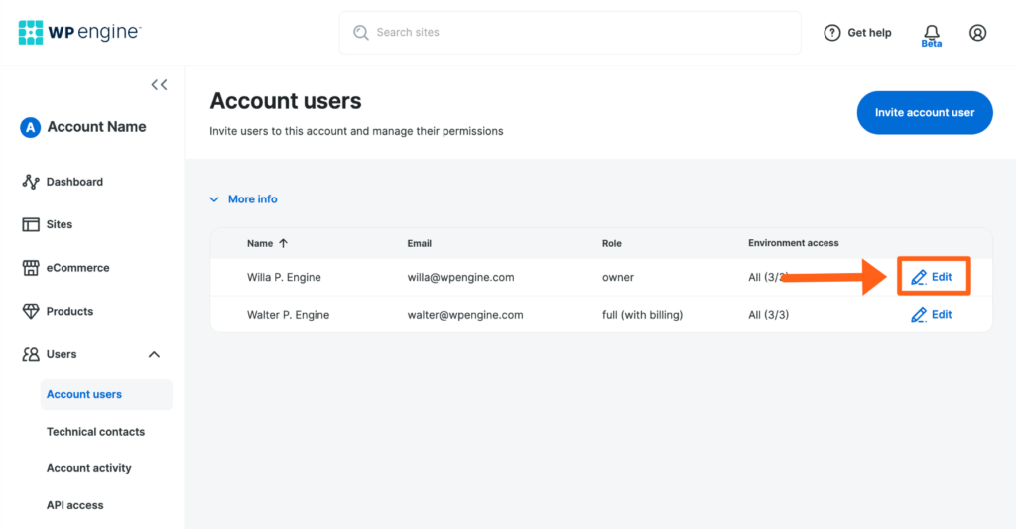Viewport: 1016px width, 529px height.
Task: Click the WP Engine logo
Action: (x=79, y=33)
